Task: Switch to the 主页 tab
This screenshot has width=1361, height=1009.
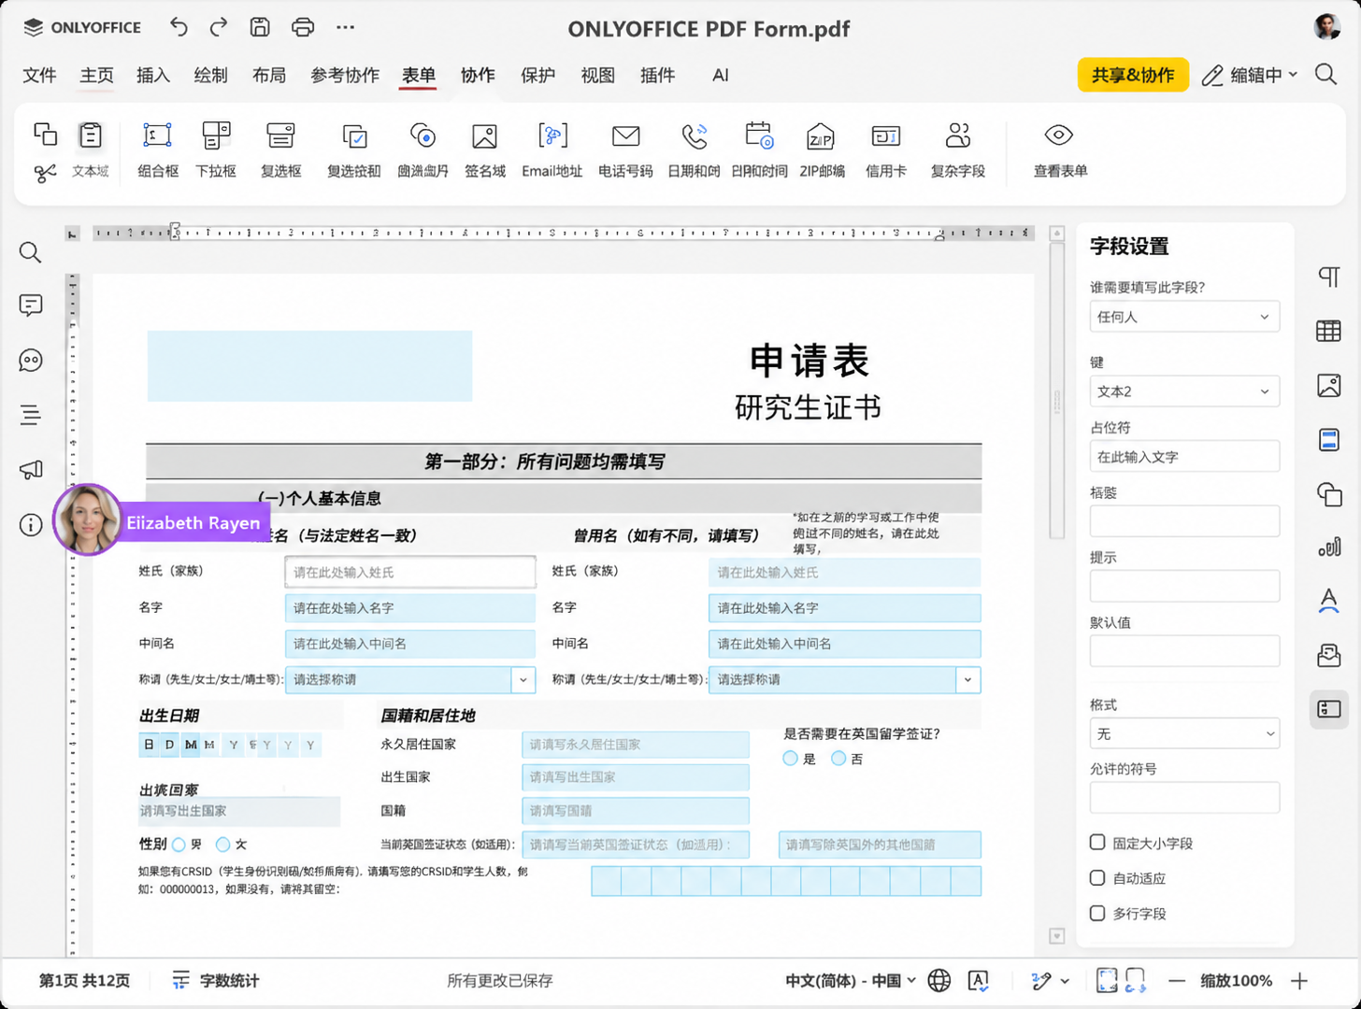Action: tap(96, 76)
